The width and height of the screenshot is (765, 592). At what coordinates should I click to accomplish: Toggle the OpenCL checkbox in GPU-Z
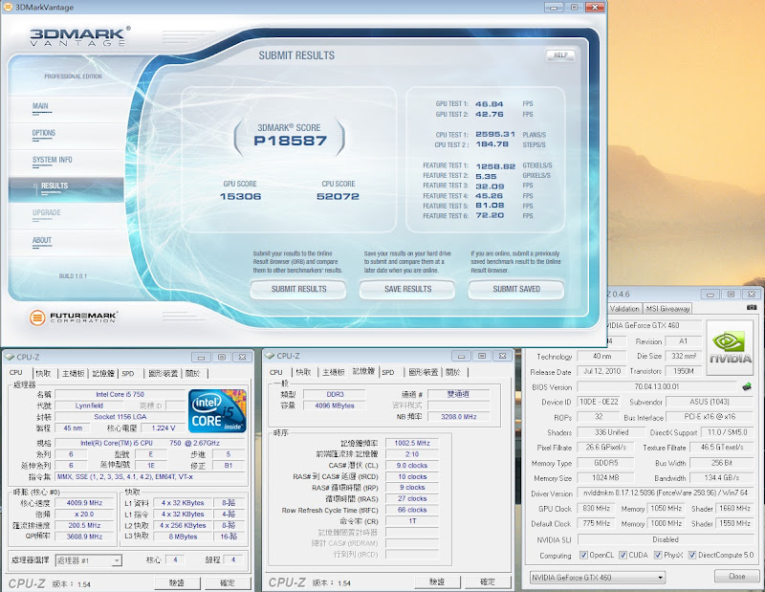click(583, 555)
